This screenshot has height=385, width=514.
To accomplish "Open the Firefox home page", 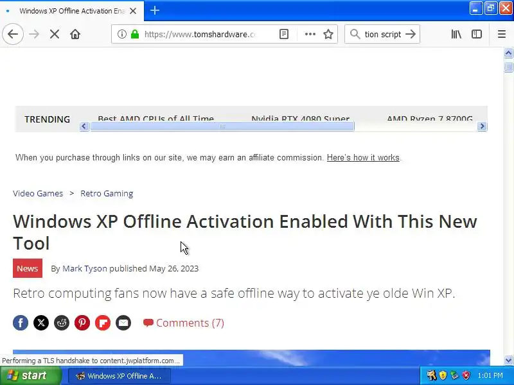I will pyautogui.click(x=75, y=34).
